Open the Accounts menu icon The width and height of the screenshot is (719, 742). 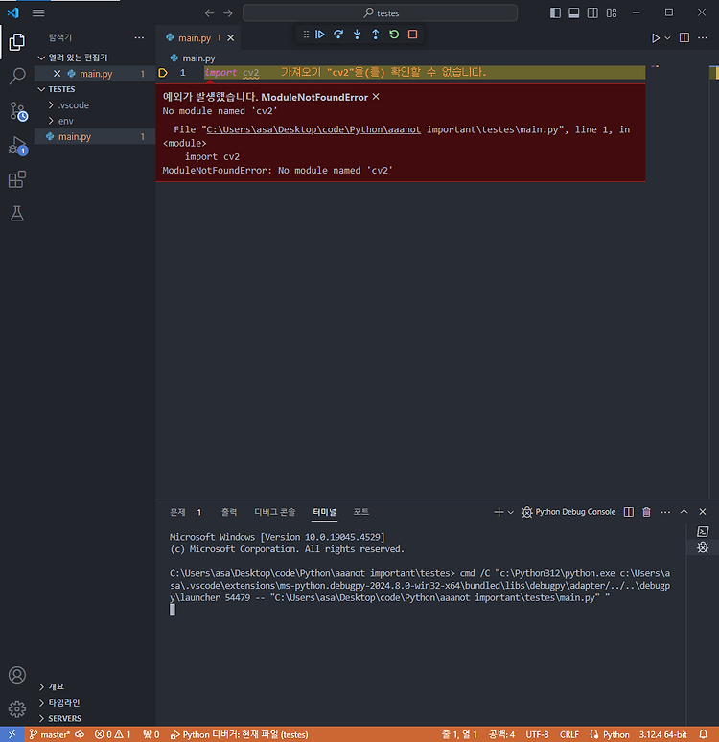[17, 675]
